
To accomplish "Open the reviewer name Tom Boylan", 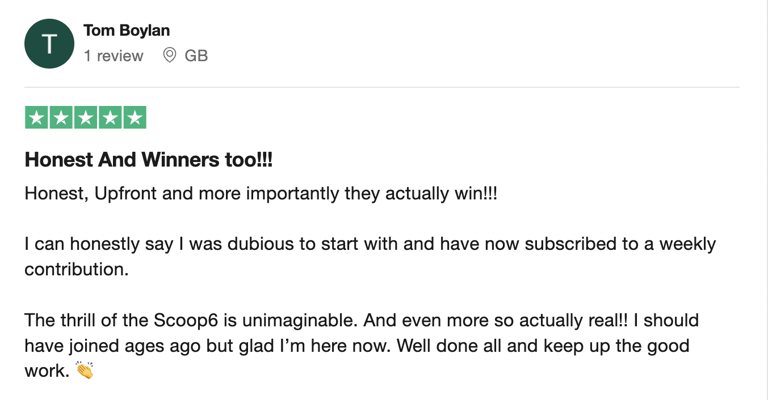I will point(127,31).
